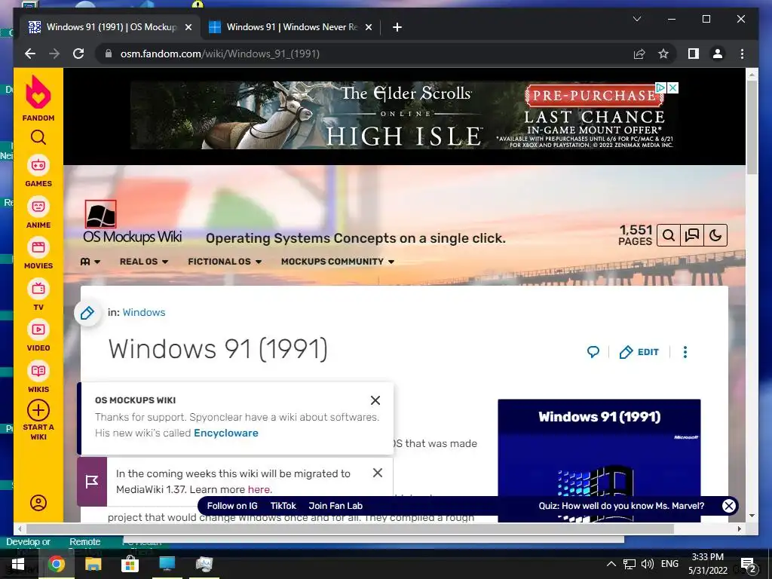Toggle the browser side panel icon
The width and height of the screenshot is (772, 579).
pyautogui.click(x=694, y=54)
